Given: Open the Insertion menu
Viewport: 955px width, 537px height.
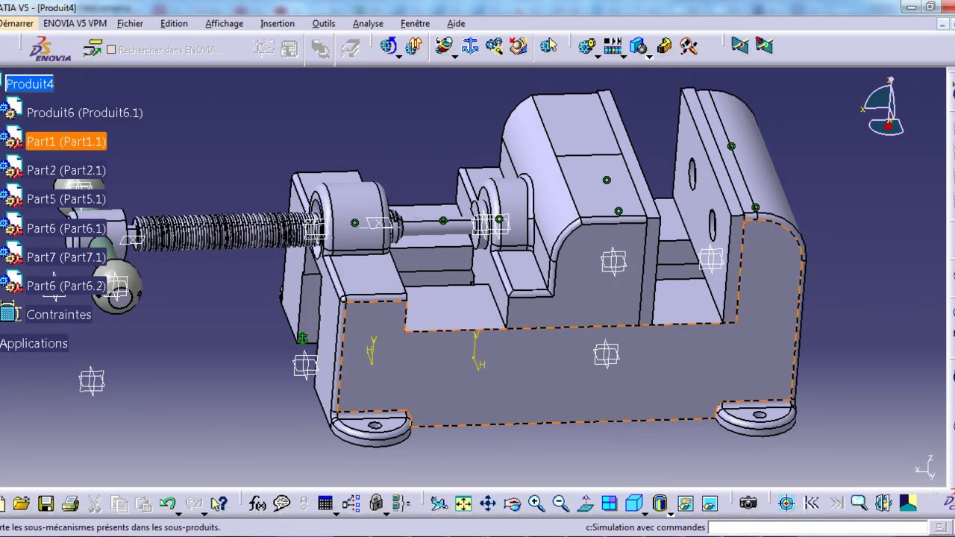Looking at the screenshot, I should (278, 23).
